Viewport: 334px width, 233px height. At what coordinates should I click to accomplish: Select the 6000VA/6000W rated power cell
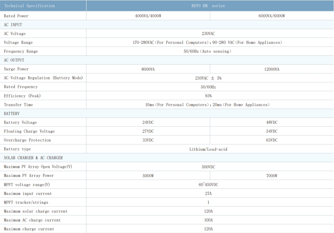[272, 16]
